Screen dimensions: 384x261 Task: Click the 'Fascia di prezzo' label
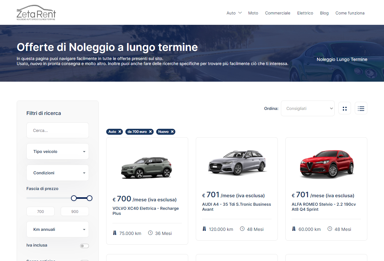click(x=42, y=189)
